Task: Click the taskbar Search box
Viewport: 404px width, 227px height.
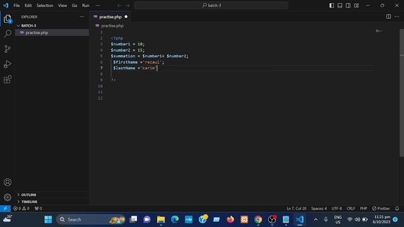Action: click(x=91, y=219)
